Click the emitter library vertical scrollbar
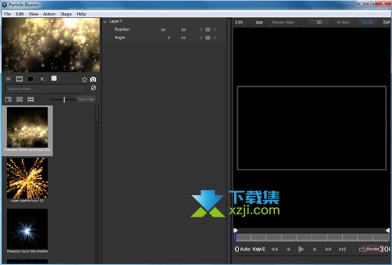This screenshot has width=392, height=265. (97, 114)
